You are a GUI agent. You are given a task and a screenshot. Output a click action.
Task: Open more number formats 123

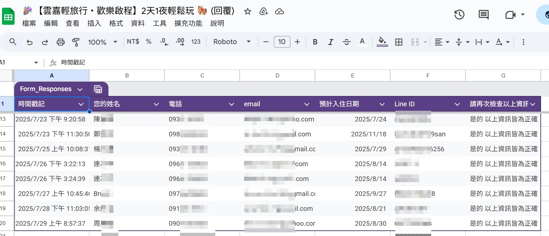(x=196, y=42)
